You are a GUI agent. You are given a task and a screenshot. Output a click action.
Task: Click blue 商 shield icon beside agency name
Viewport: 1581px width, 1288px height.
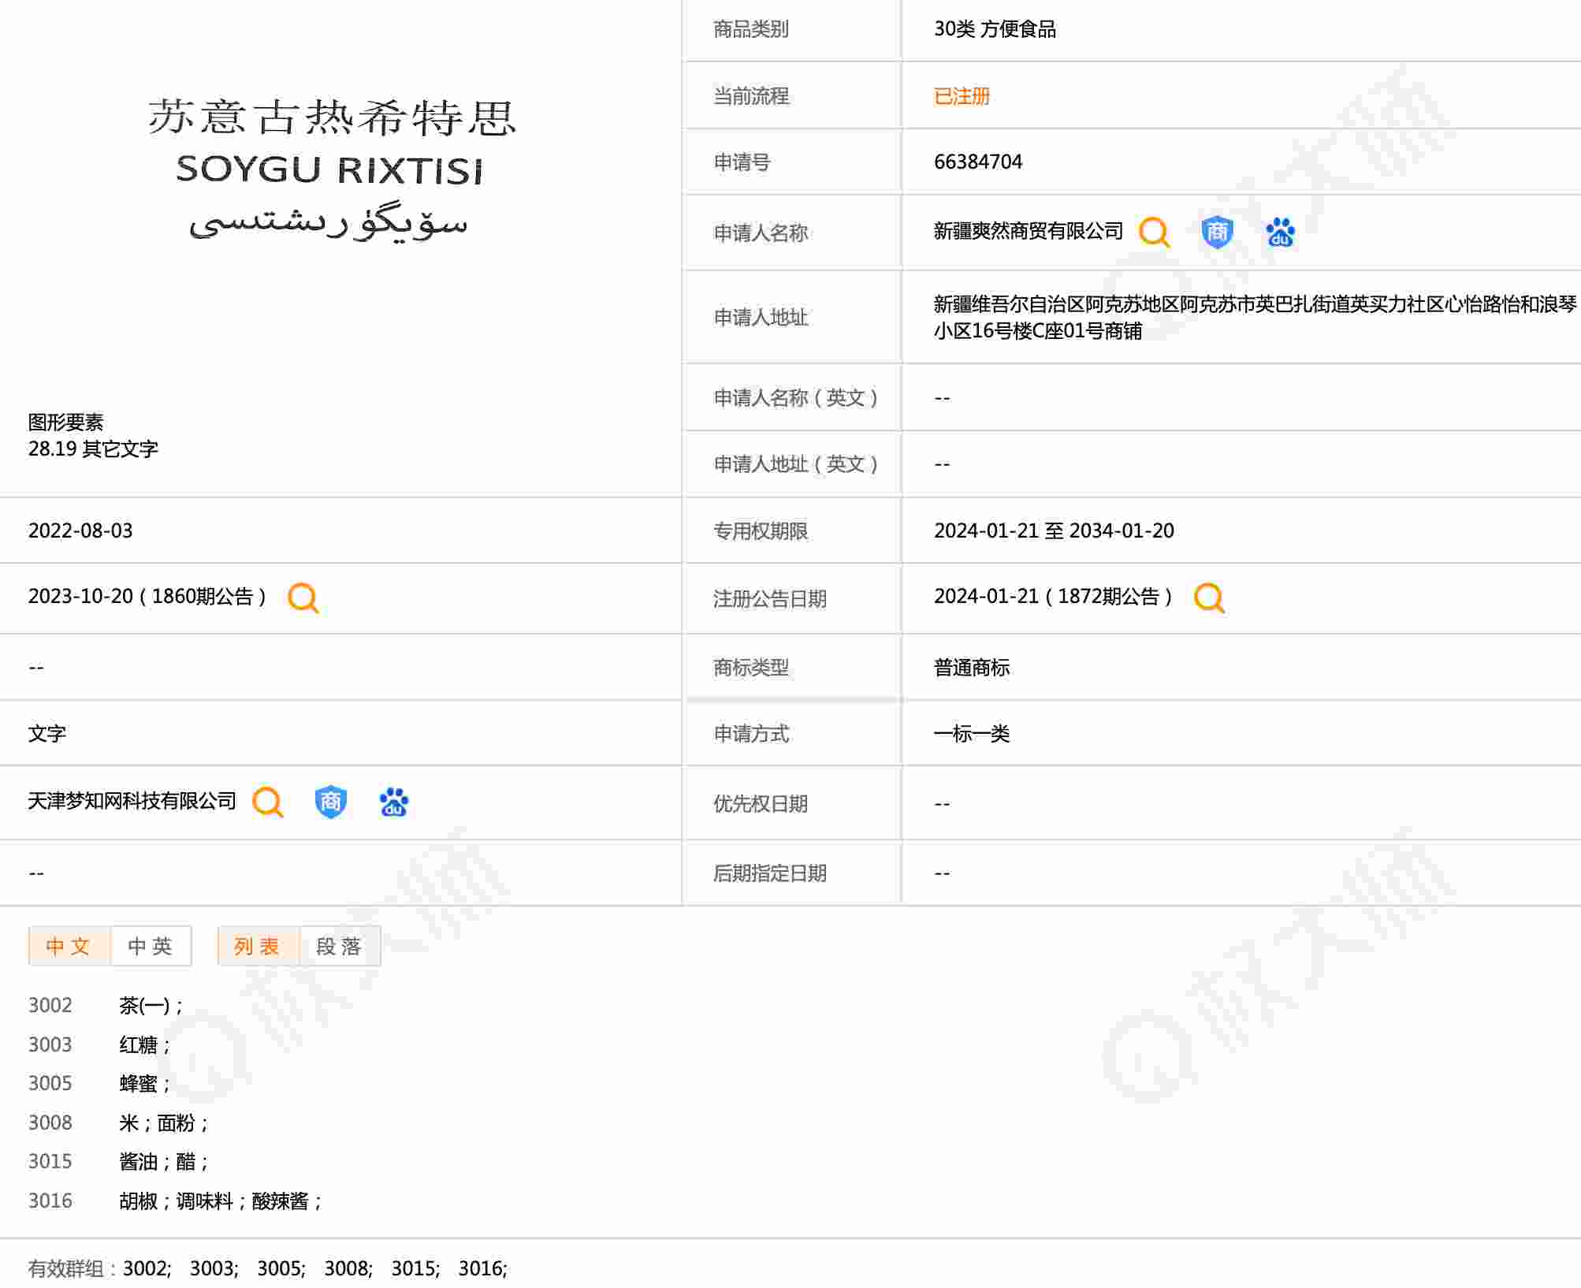[x=330, y=802]
